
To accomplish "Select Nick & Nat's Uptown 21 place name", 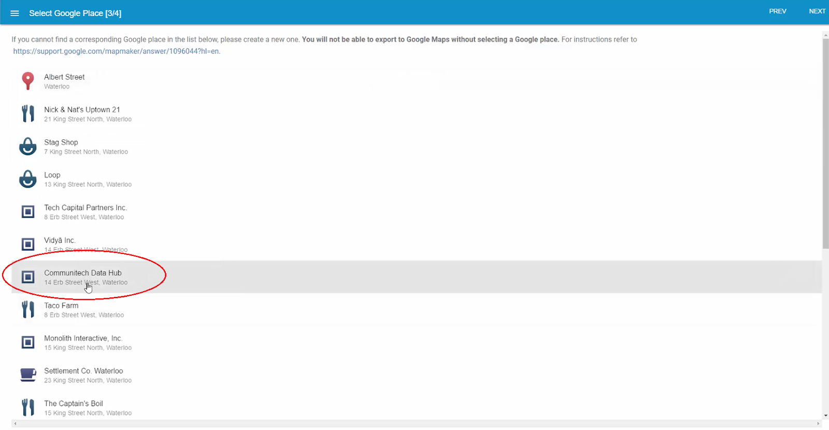I will point(82,109).
